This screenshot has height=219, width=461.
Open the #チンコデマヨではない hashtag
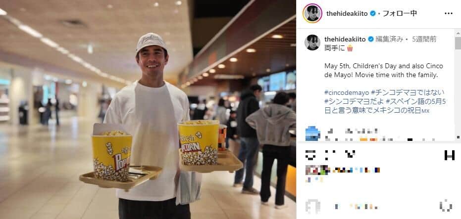408,93
